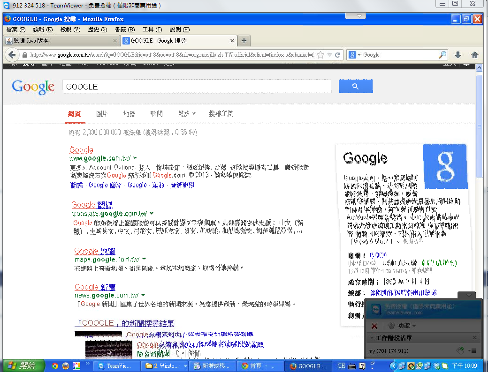Click the Google search query input field
Screen dimensions: 488x372
(197, 87)
